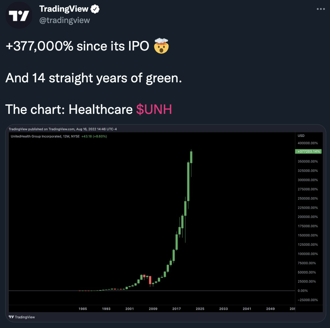Screen dimensions: 330x328
Task: Open the tweet's three-dot more menu
Action: tap(321, 9)
